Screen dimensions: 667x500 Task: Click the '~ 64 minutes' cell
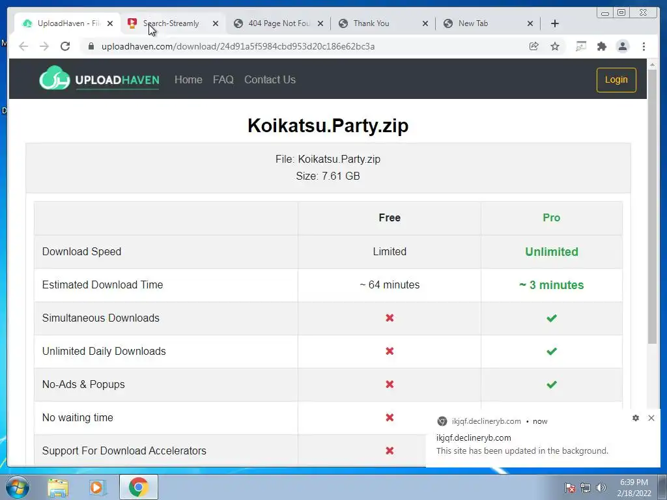click(390, 285)
